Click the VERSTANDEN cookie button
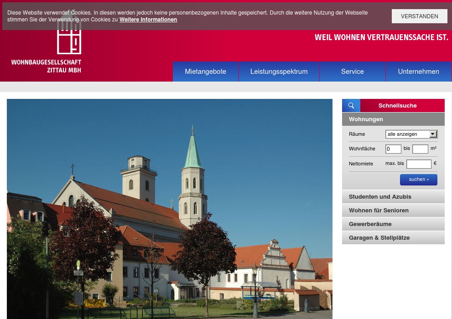452x319 pixels. (419, 16)
